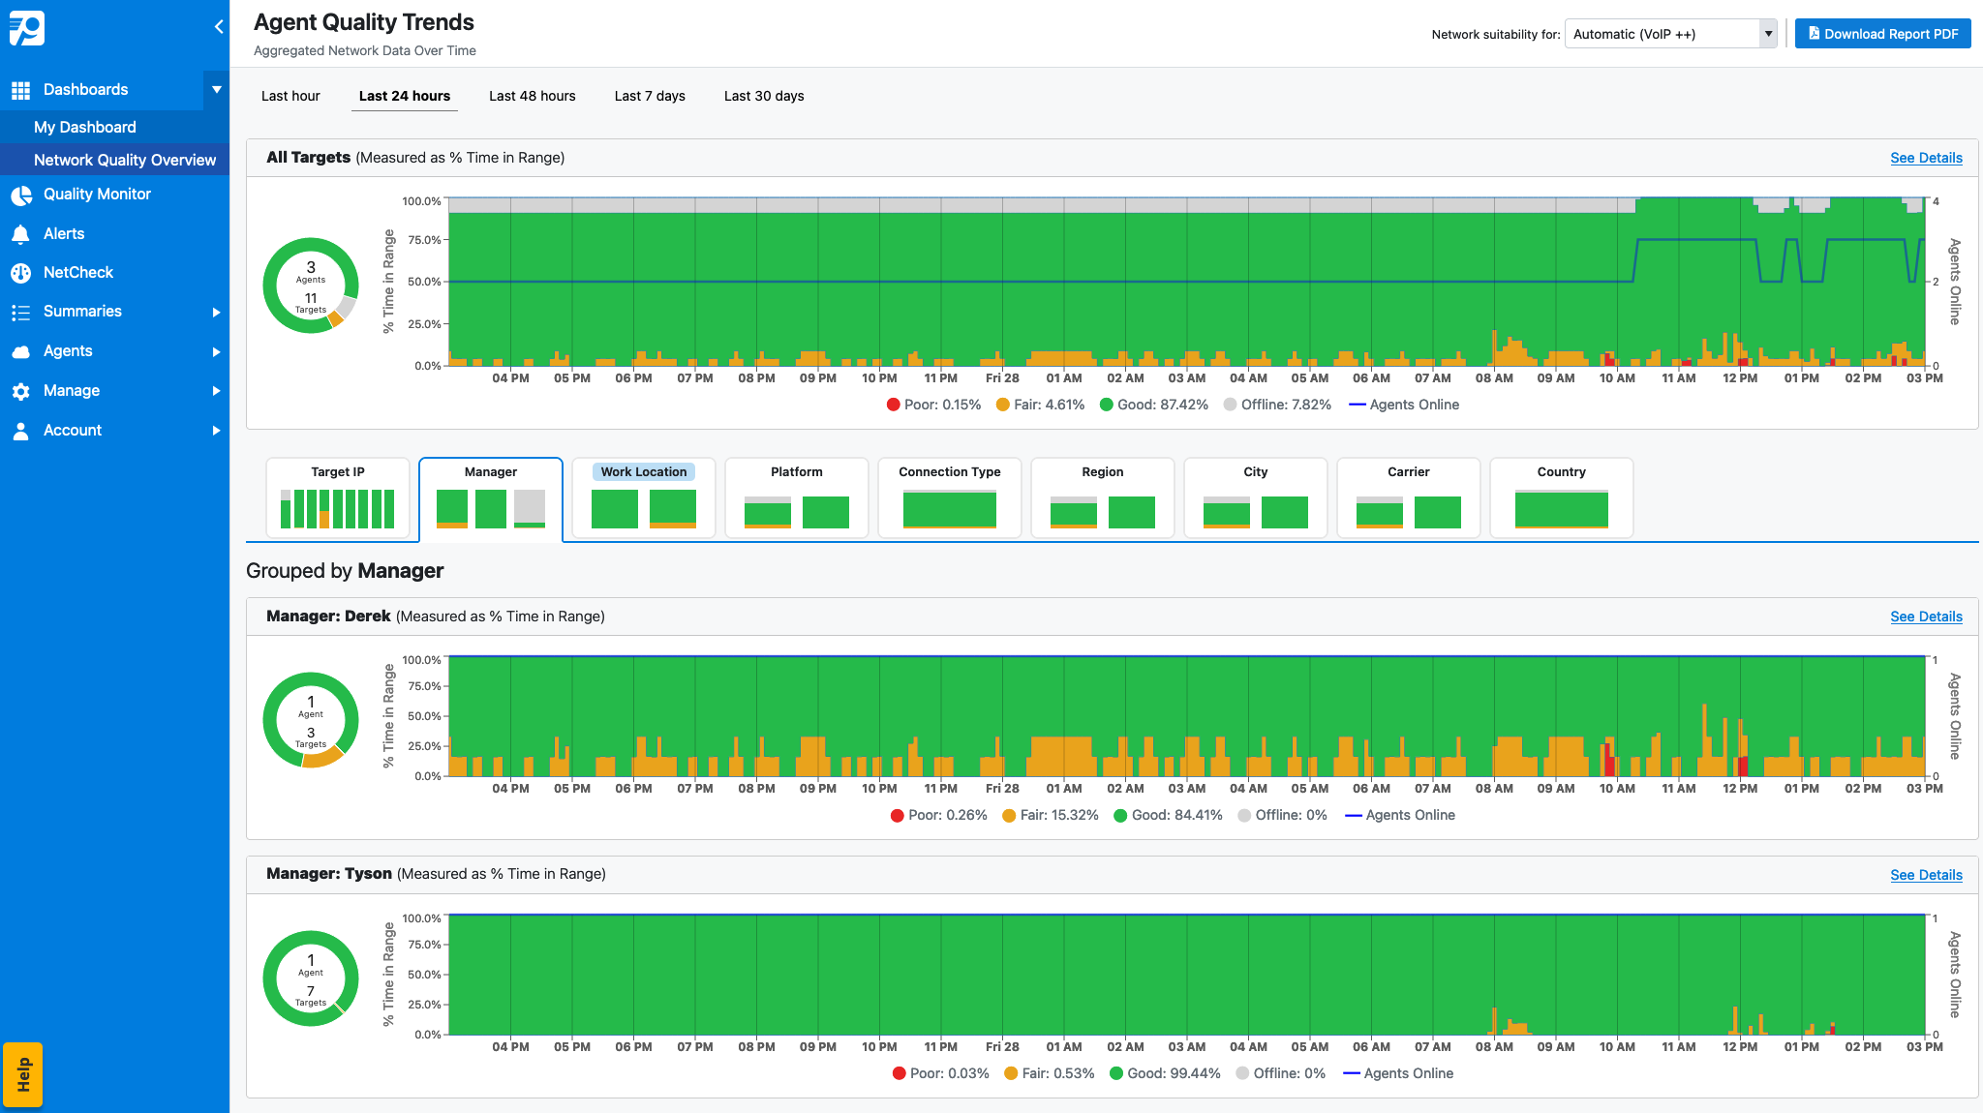This screenshot has width=1983, height=1113.
Task: Click the Dashboards grid icon
Action: pyautogui.click(x=21, y=89)
